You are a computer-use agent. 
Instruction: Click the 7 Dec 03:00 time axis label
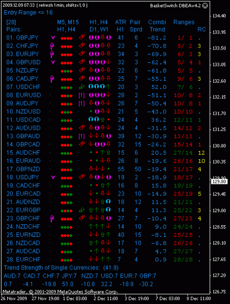click(168, 298)
